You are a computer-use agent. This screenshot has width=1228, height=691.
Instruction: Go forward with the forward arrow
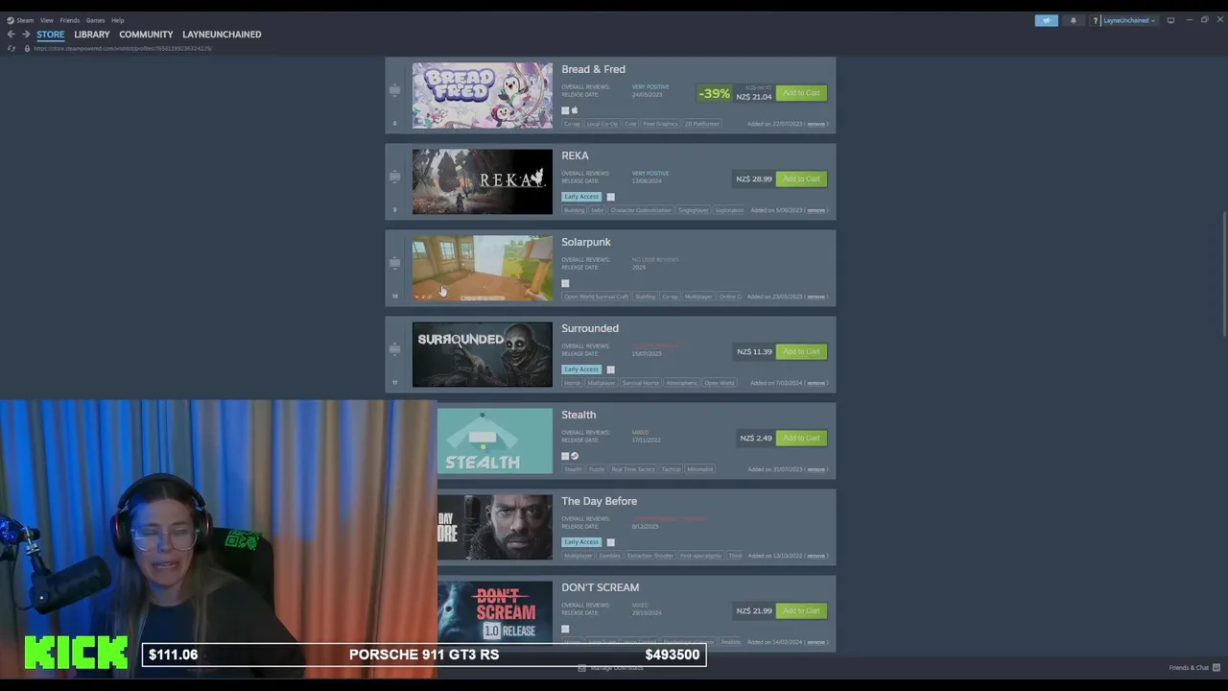pos(26,35)
